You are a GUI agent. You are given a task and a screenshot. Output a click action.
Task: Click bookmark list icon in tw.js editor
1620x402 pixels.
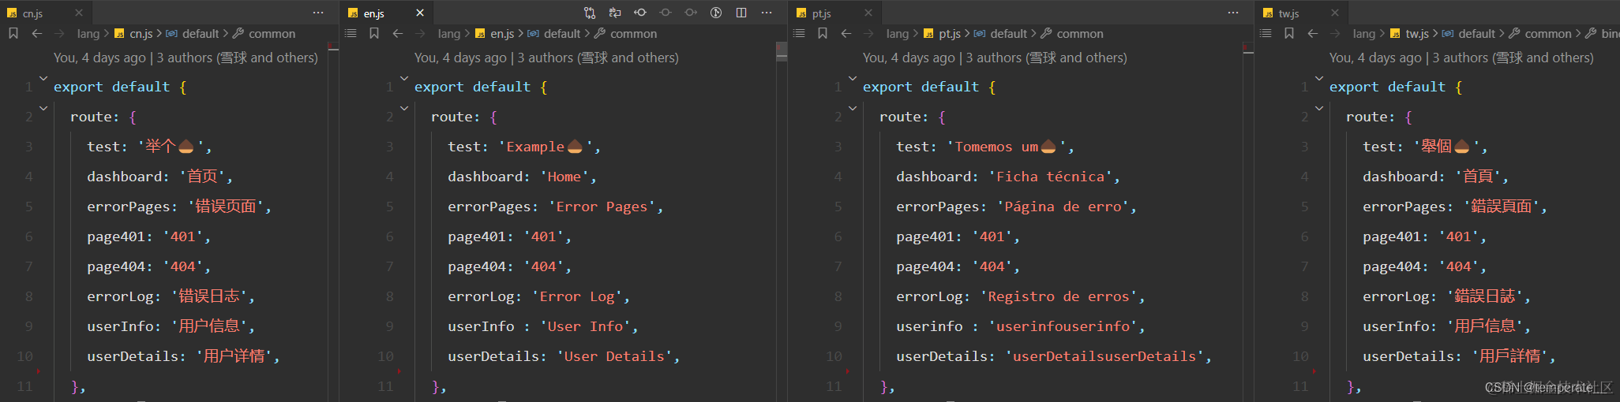(1266, 33)
